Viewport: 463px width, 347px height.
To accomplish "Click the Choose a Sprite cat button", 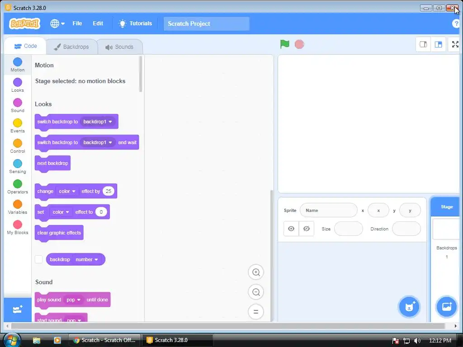I will pyautogui.click(x=409, y=307).
